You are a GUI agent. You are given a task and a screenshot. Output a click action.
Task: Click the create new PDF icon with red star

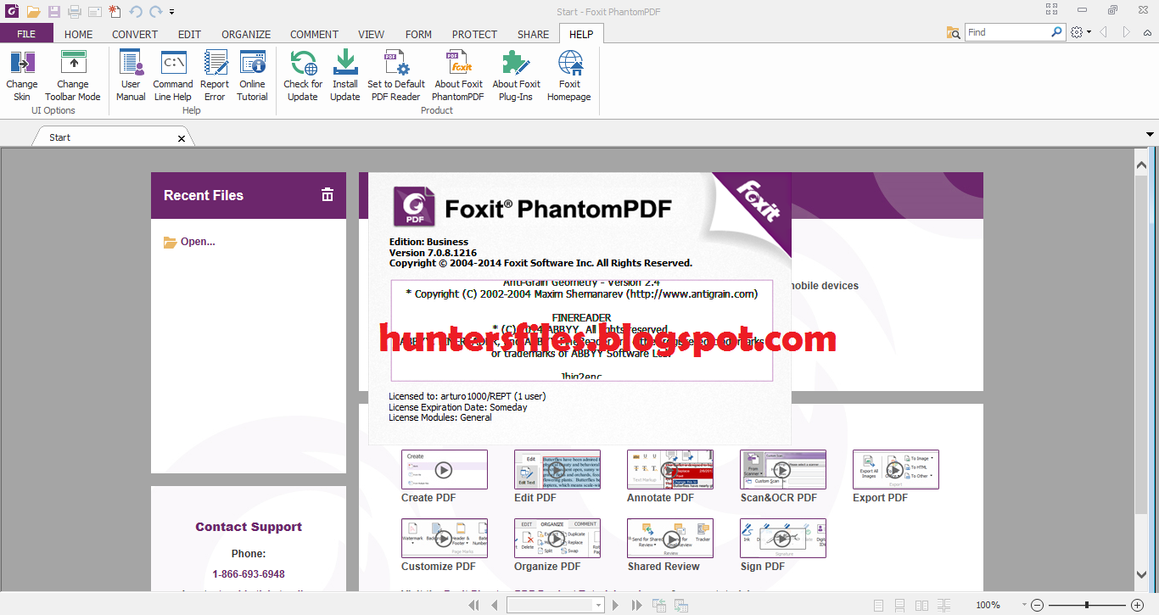point(115,12)
